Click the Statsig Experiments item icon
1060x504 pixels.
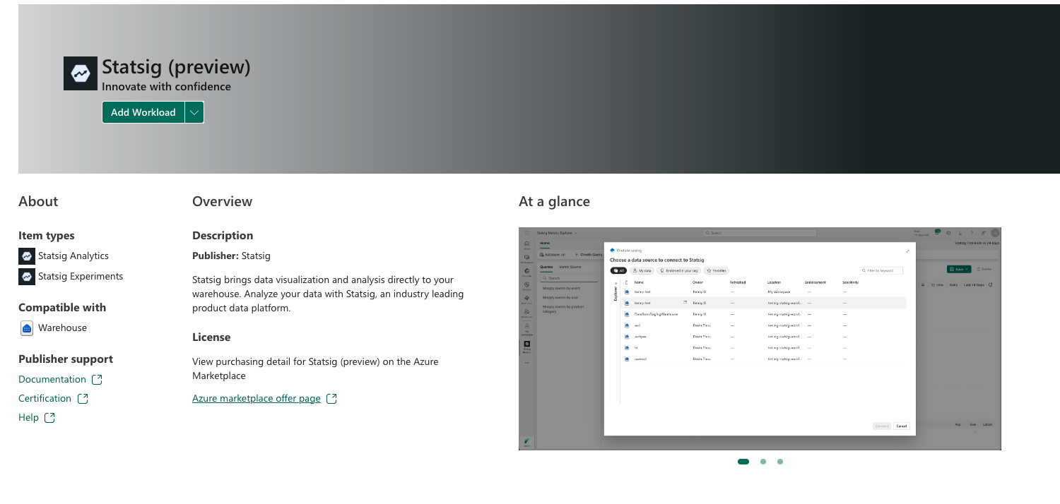pyautogui.click(x=26, y=277)
